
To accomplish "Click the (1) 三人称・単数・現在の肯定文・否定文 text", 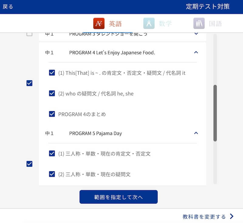I will point(104,154).
